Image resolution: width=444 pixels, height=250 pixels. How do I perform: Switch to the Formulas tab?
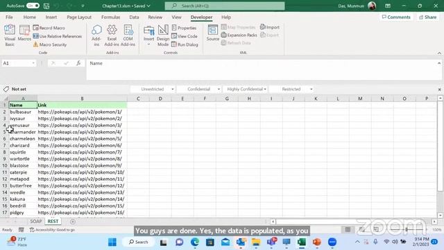point(110,17)
